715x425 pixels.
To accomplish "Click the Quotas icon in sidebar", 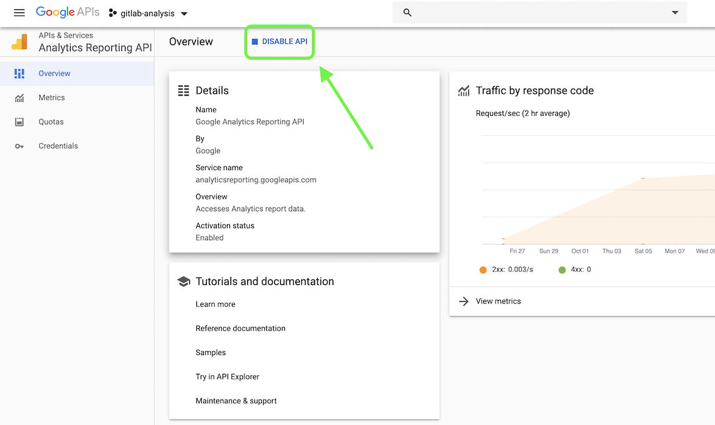I will 19,121.
